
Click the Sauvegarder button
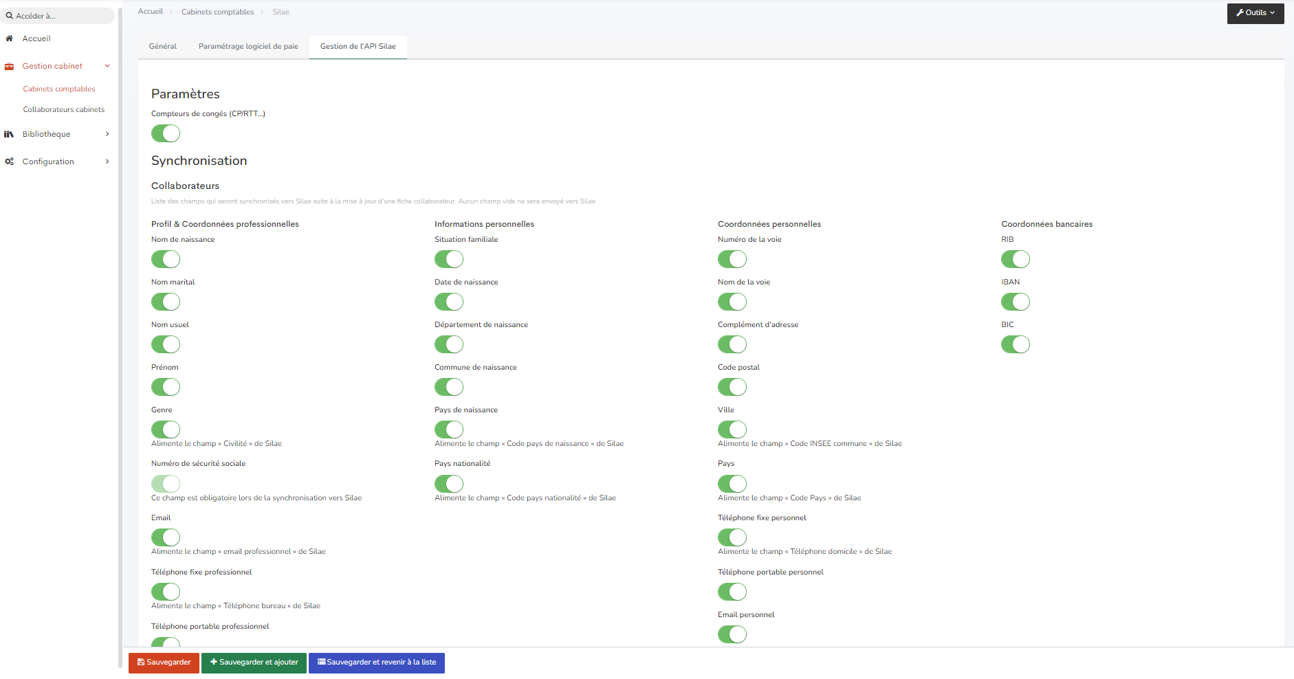(164, 663)
